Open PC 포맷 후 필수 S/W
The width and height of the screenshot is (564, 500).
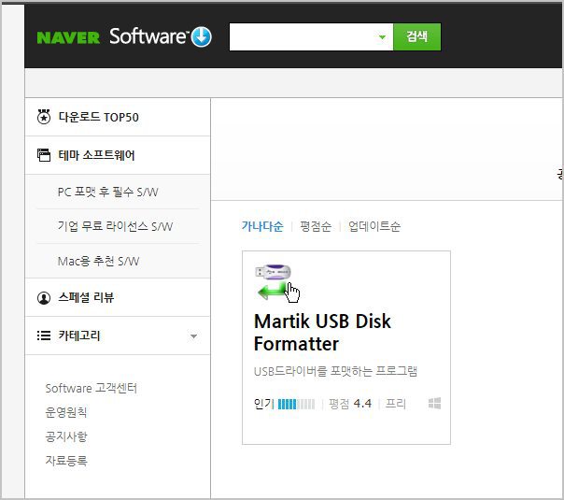click(x=107, y=192)
